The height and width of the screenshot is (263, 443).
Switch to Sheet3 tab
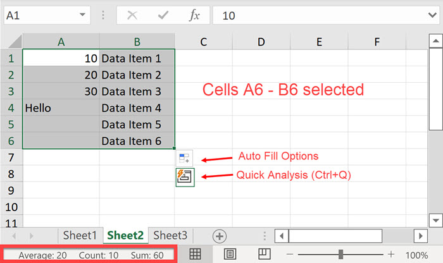170,235
